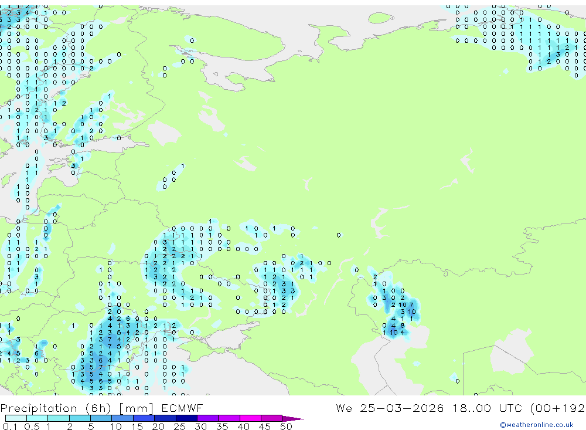The width and height of the screenshot is (586, 430).
Task: Click the 0.1–0.5 mm legend color box
Action: pos(16,418)
